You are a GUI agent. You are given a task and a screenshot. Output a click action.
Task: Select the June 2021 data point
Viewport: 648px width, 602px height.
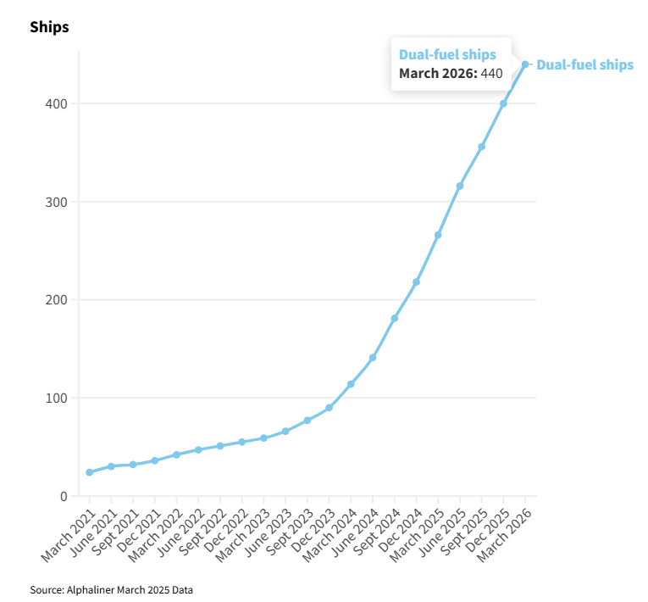click(x=111, y=466)
